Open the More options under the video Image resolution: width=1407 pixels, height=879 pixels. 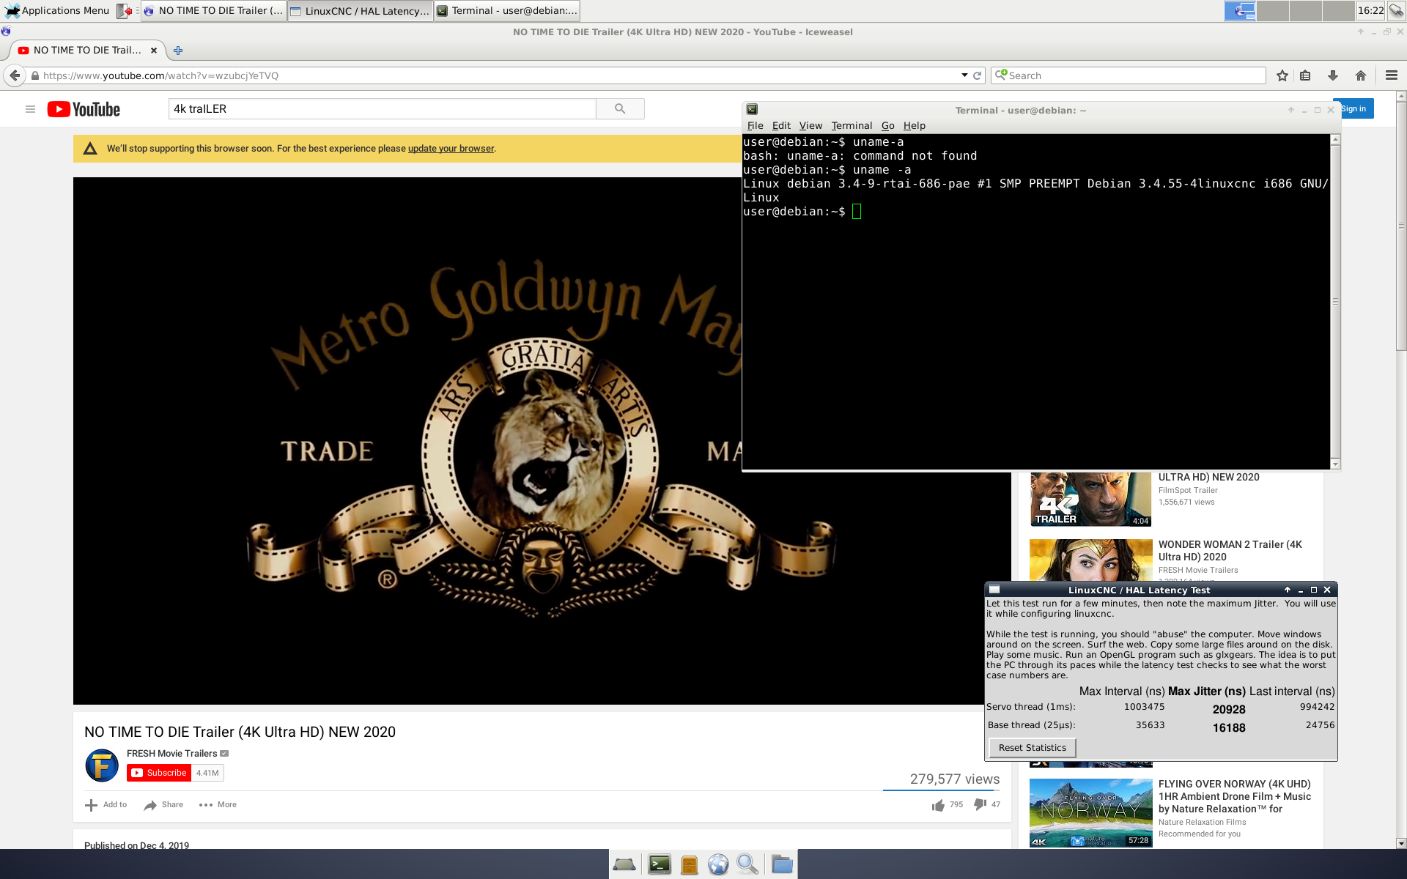tap(218, 805)
